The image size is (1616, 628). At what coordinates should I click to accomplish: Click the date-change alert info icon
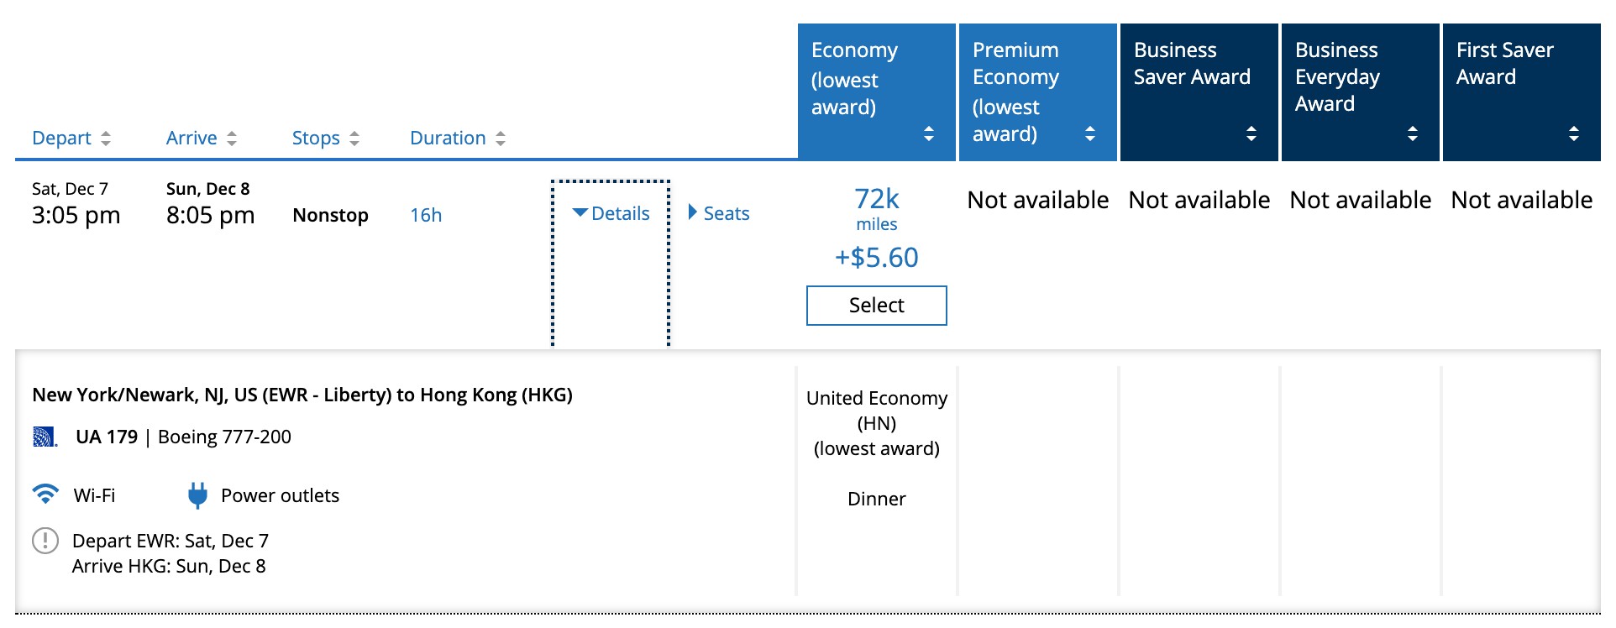45,541
